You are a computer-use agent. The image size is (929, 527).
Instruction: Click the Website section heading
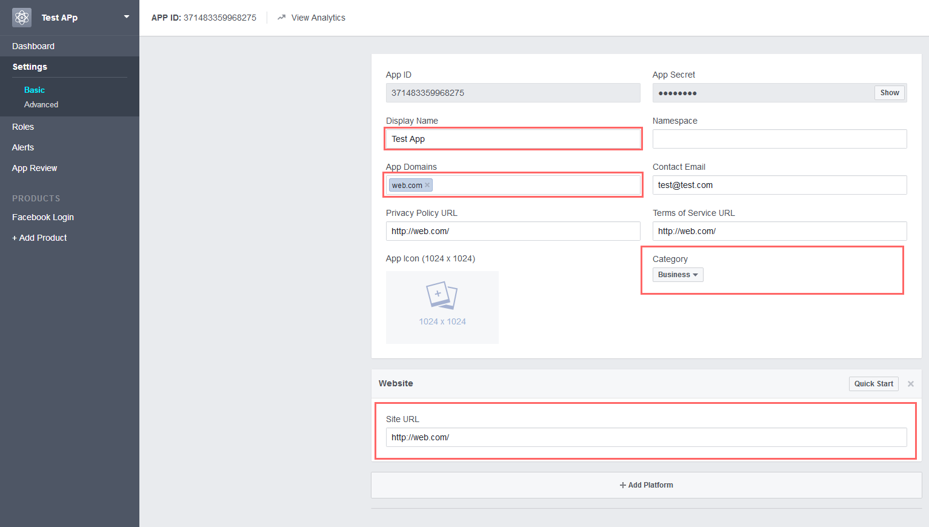(x=396, y=383)
